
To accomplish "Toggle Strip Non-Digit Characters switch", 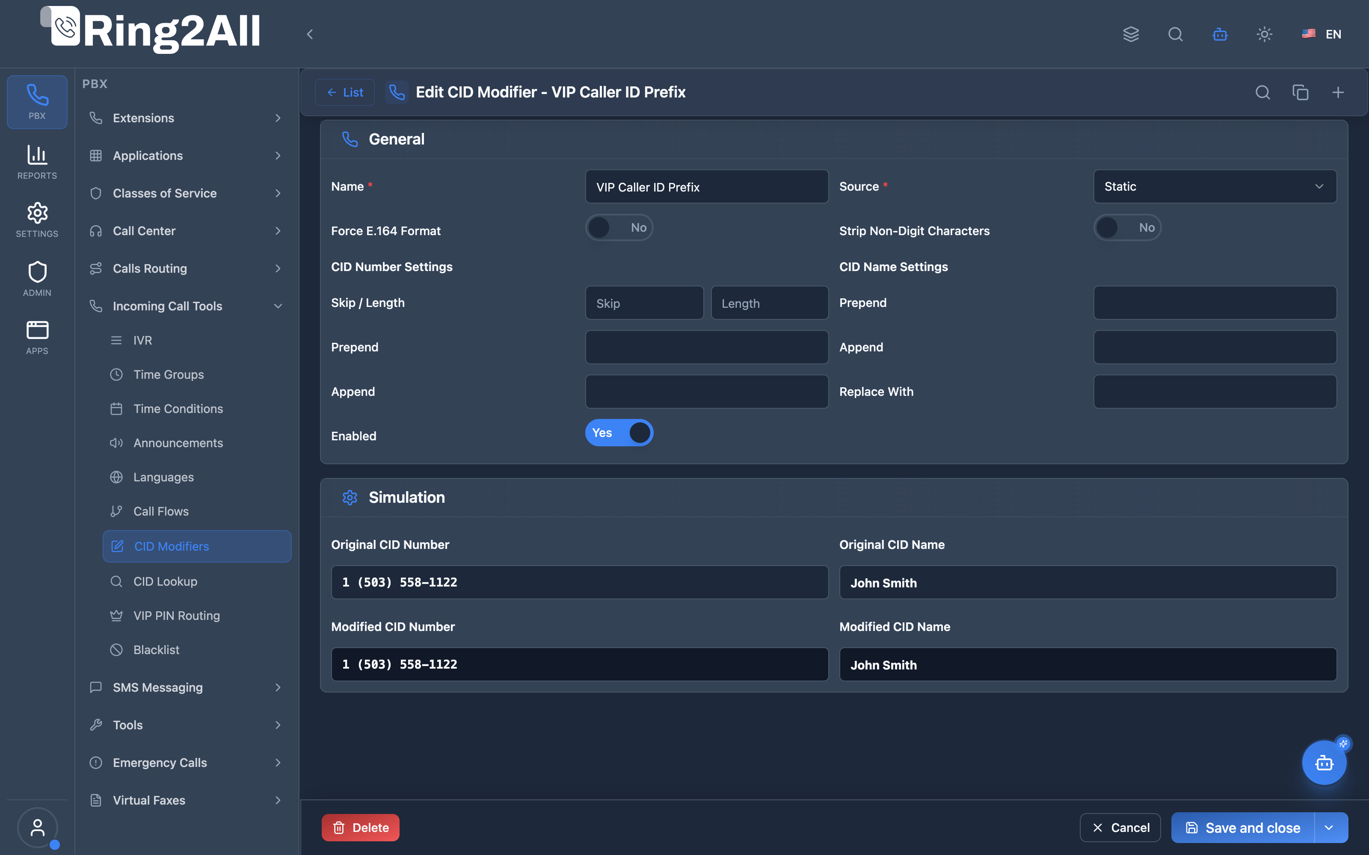I will click(1127, 228).
